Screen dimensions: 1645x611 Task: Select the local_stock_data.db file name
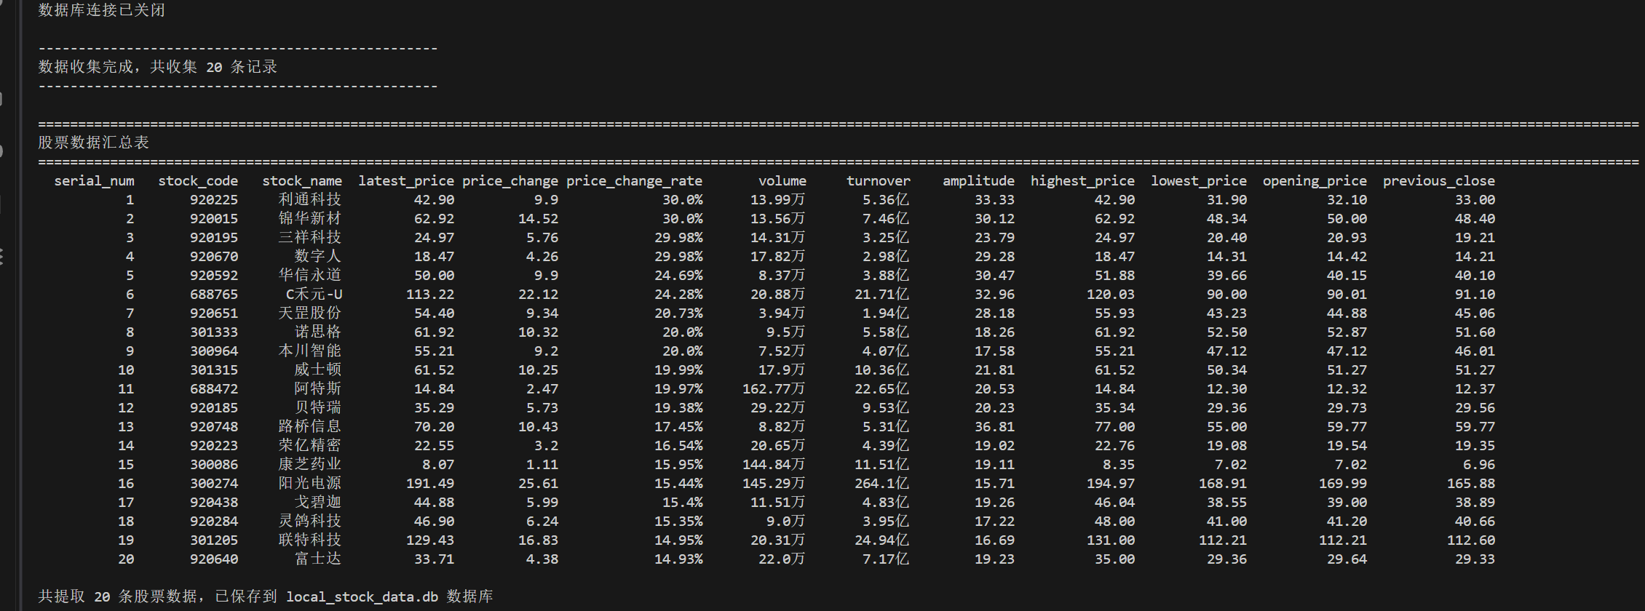(362, 596)
